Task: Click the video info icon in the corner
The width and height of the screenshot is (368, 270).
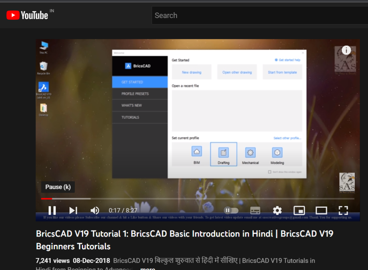Action: click(346, 50)
